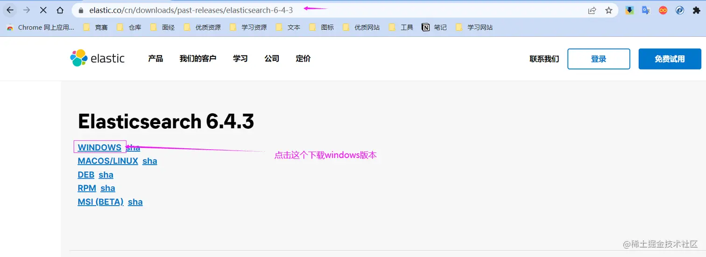Open sha link next to MSI (BETA)
706x257 pixels.
point(135,202)
